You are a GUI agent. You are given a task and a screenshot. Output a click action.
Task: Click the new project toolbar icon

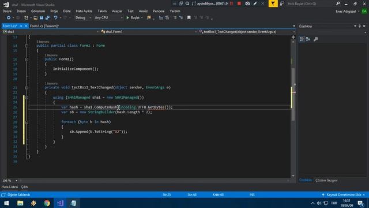point(26,18)
